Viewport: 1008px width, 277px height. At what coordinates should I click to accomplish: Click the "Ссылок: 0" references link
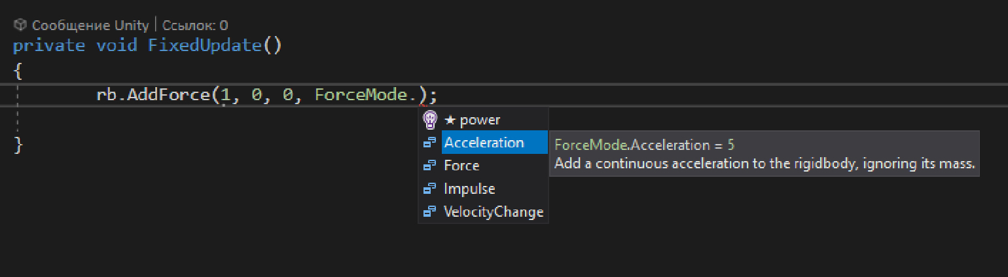195,26
